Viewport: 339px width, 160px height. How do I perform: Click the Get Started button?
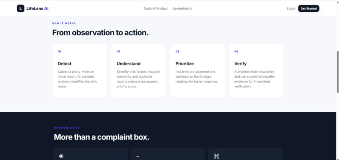[x=309, y=8]
